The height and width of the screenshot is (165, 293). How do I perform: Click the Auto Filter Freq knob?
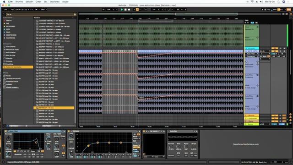49,138
